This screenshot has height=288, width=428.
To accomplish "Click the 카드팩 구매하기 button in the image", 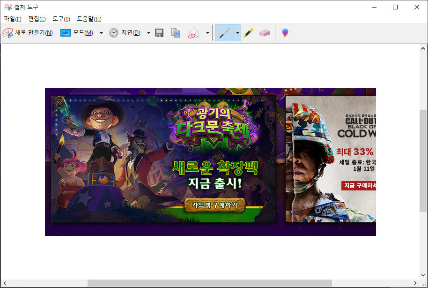I will point(214,205).
